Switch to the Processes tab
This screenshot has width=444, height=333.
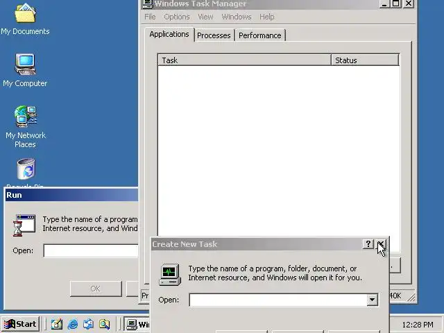pyautogui.click(x=214, y=35)
